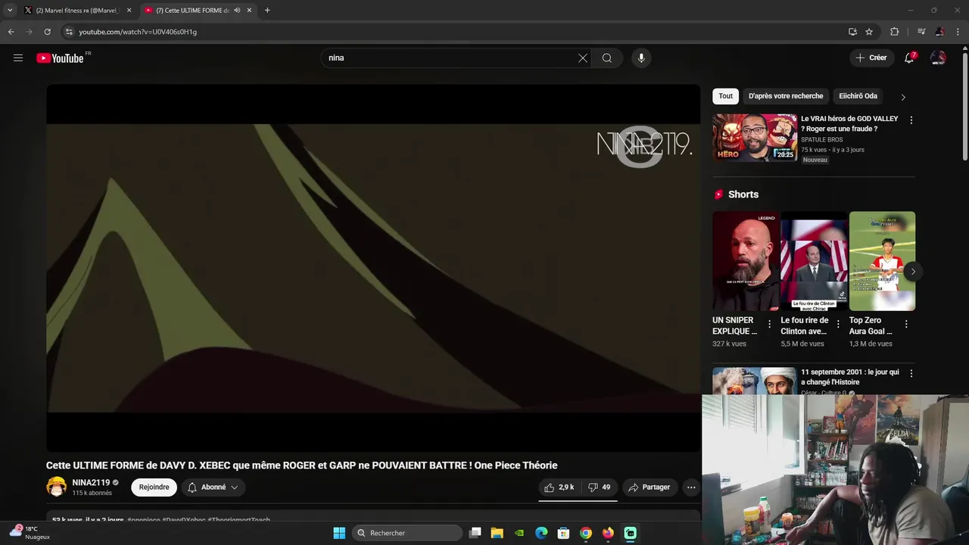The height and width of the screenshot is (545, 969).
Task: Open the NINA2119 channel name link
Action: tap(91, 482)
